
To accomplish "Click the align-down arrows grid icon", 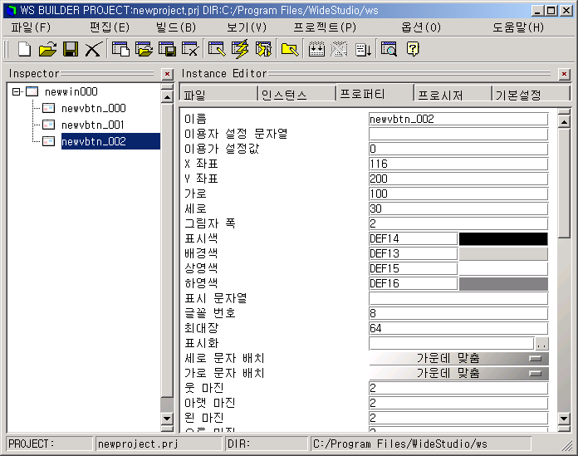I will click(x=316, y=49).
